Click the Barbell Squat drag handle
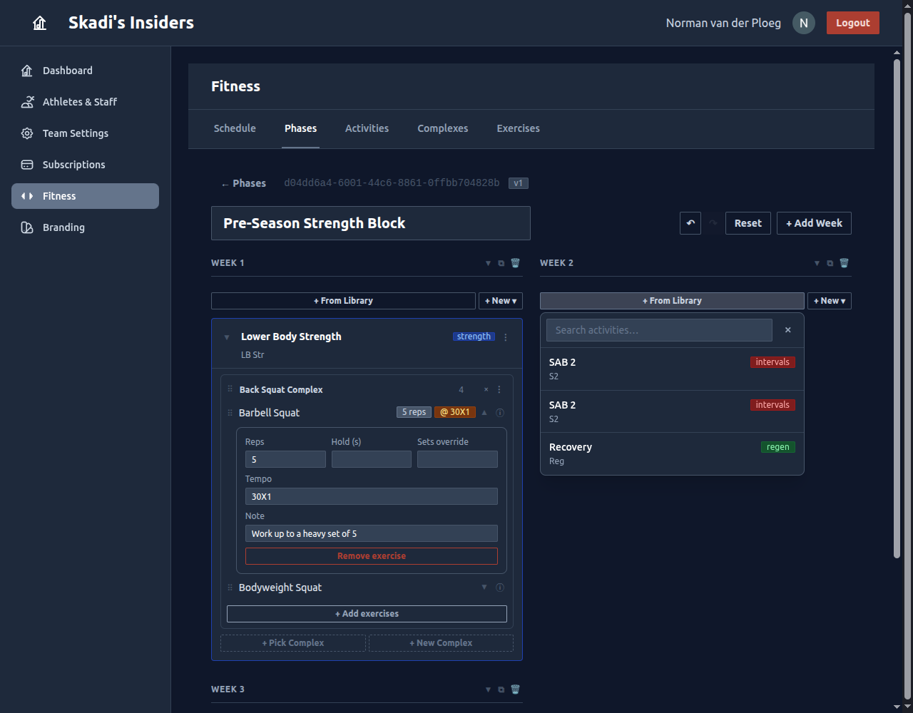Screen dimensions: 913x713 [x=230, y=413]
